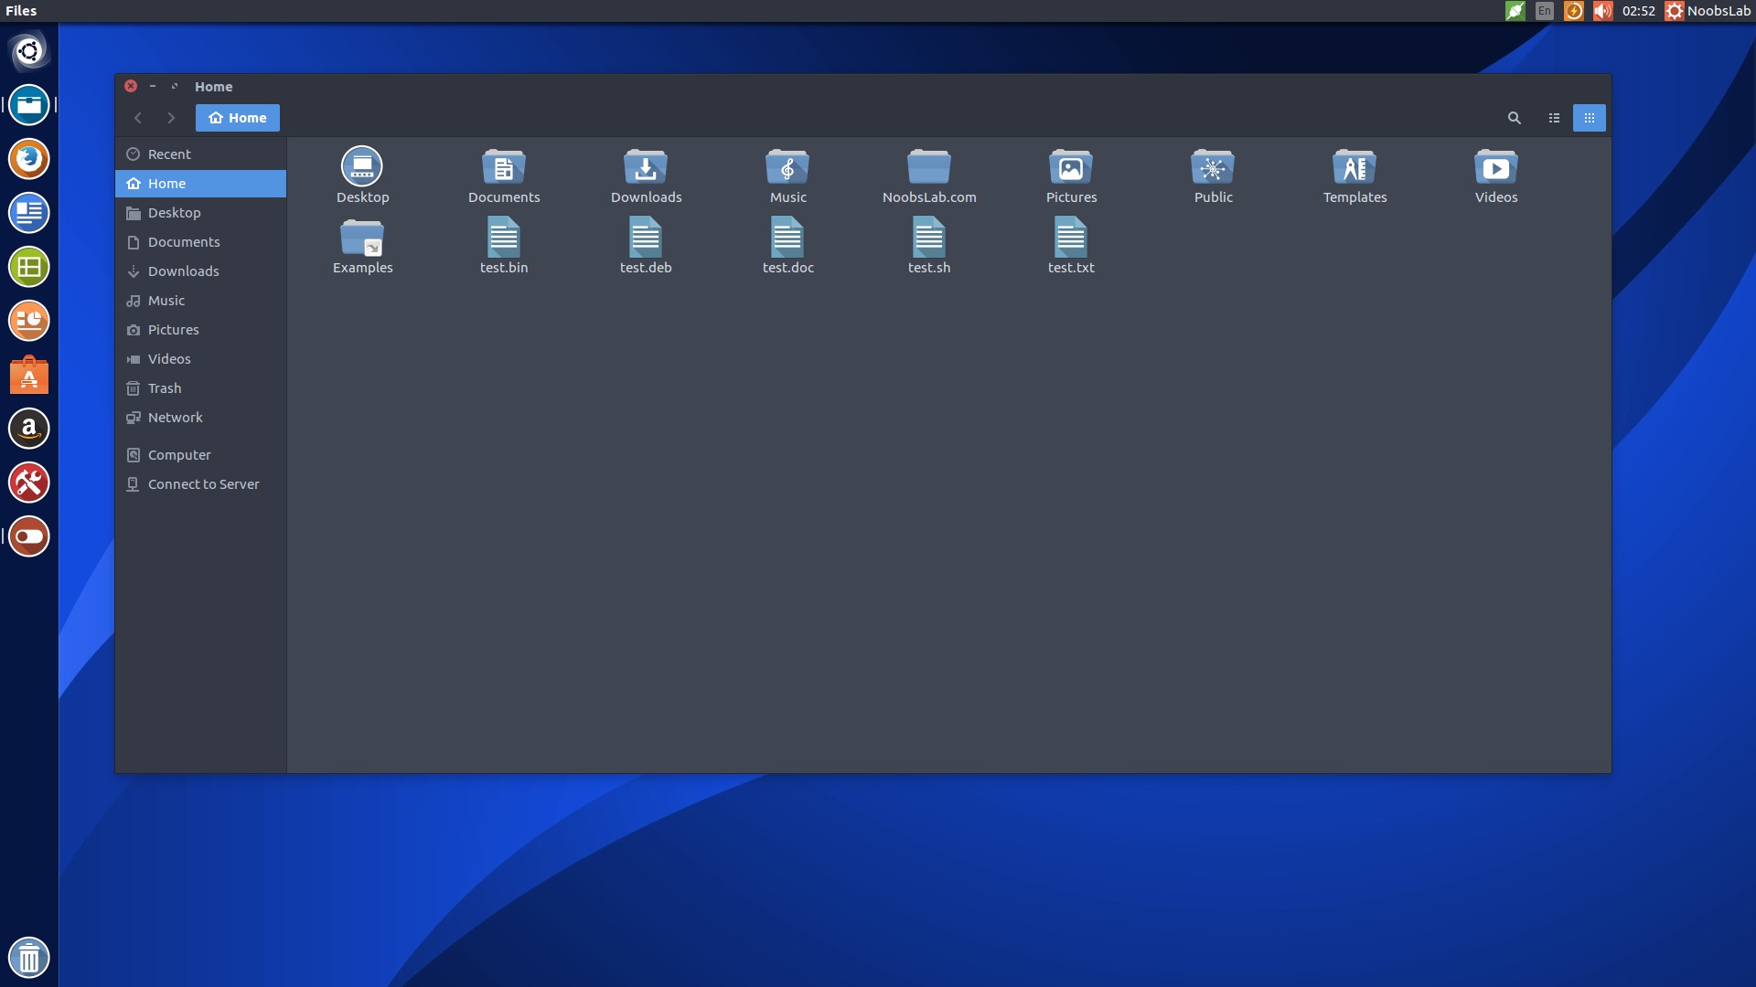Viewport: 1756px width, 987px height.
Task: Select the Home breadcrumb tab
Action: point(237,118)
